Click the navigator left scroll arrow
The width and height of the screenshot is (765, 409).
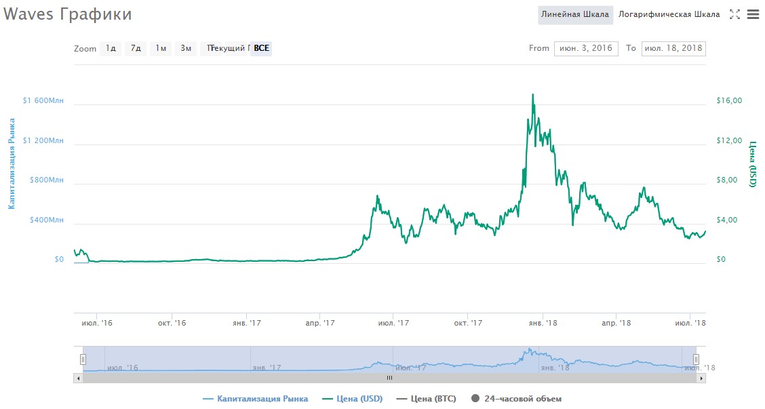pyautogui.click(x=79, y=377)
